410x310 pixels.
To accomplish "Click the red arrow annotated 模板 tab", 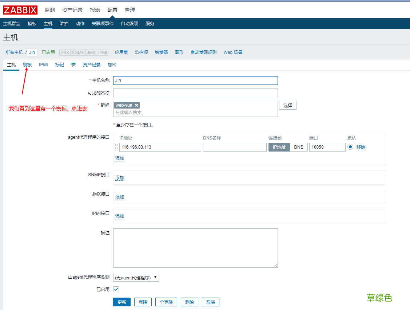I will pyautogui.click(x=27, y=64).
